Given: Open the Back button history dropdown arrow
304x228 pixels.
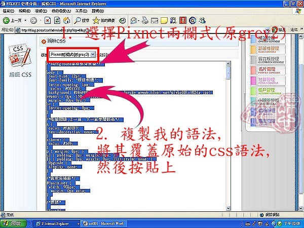Looking at the screenshot, I should click(x=26, y=20).
